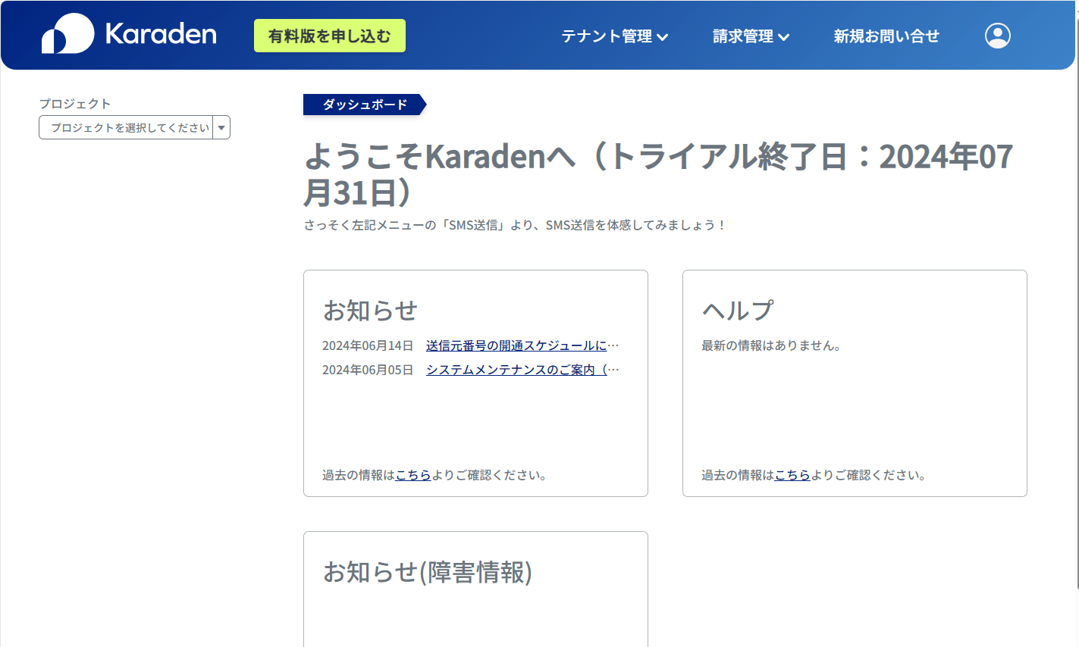Click the Karaden brand name text
The width and height of the screenshot is (1079, 647).
point(161,34)
